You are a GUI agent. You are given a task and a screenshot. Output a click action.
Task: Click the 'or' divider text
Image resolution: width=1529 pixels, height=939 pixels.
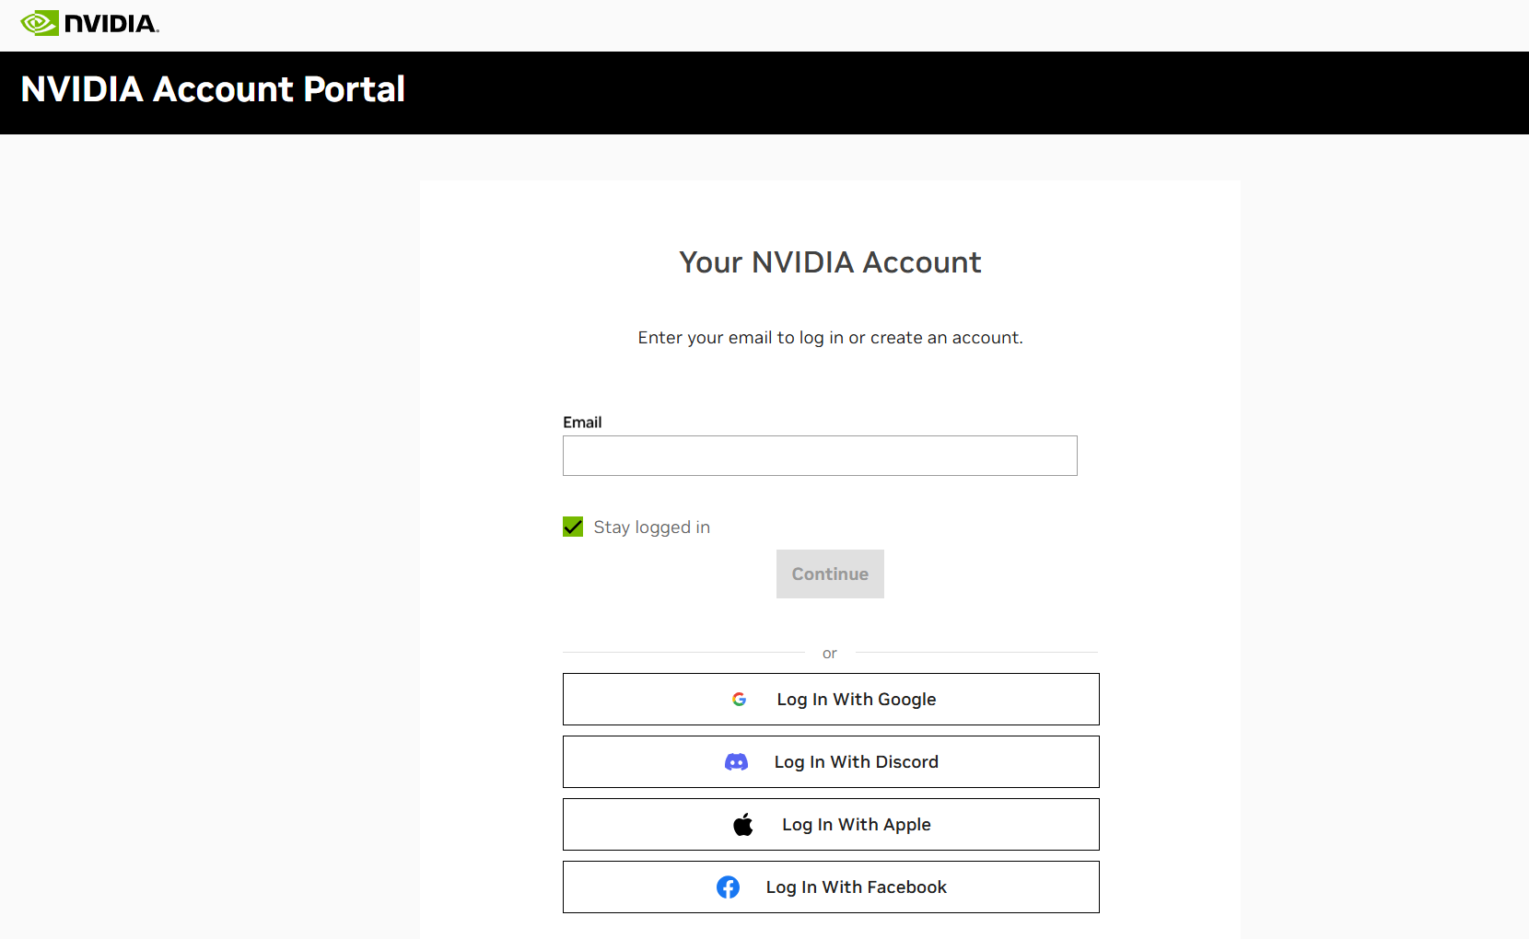point(829,653)
